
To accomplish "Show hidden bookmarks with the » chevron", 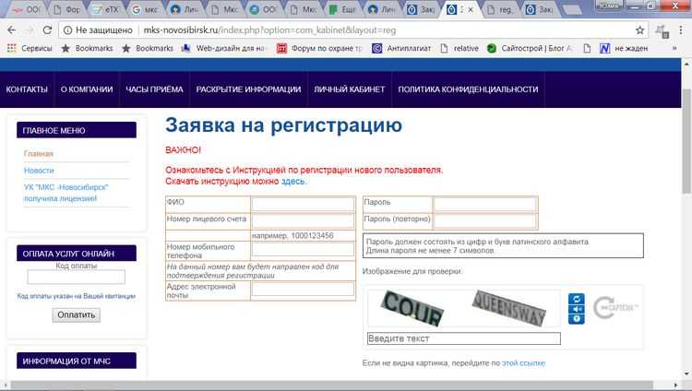I will click(x=674, y=48).
